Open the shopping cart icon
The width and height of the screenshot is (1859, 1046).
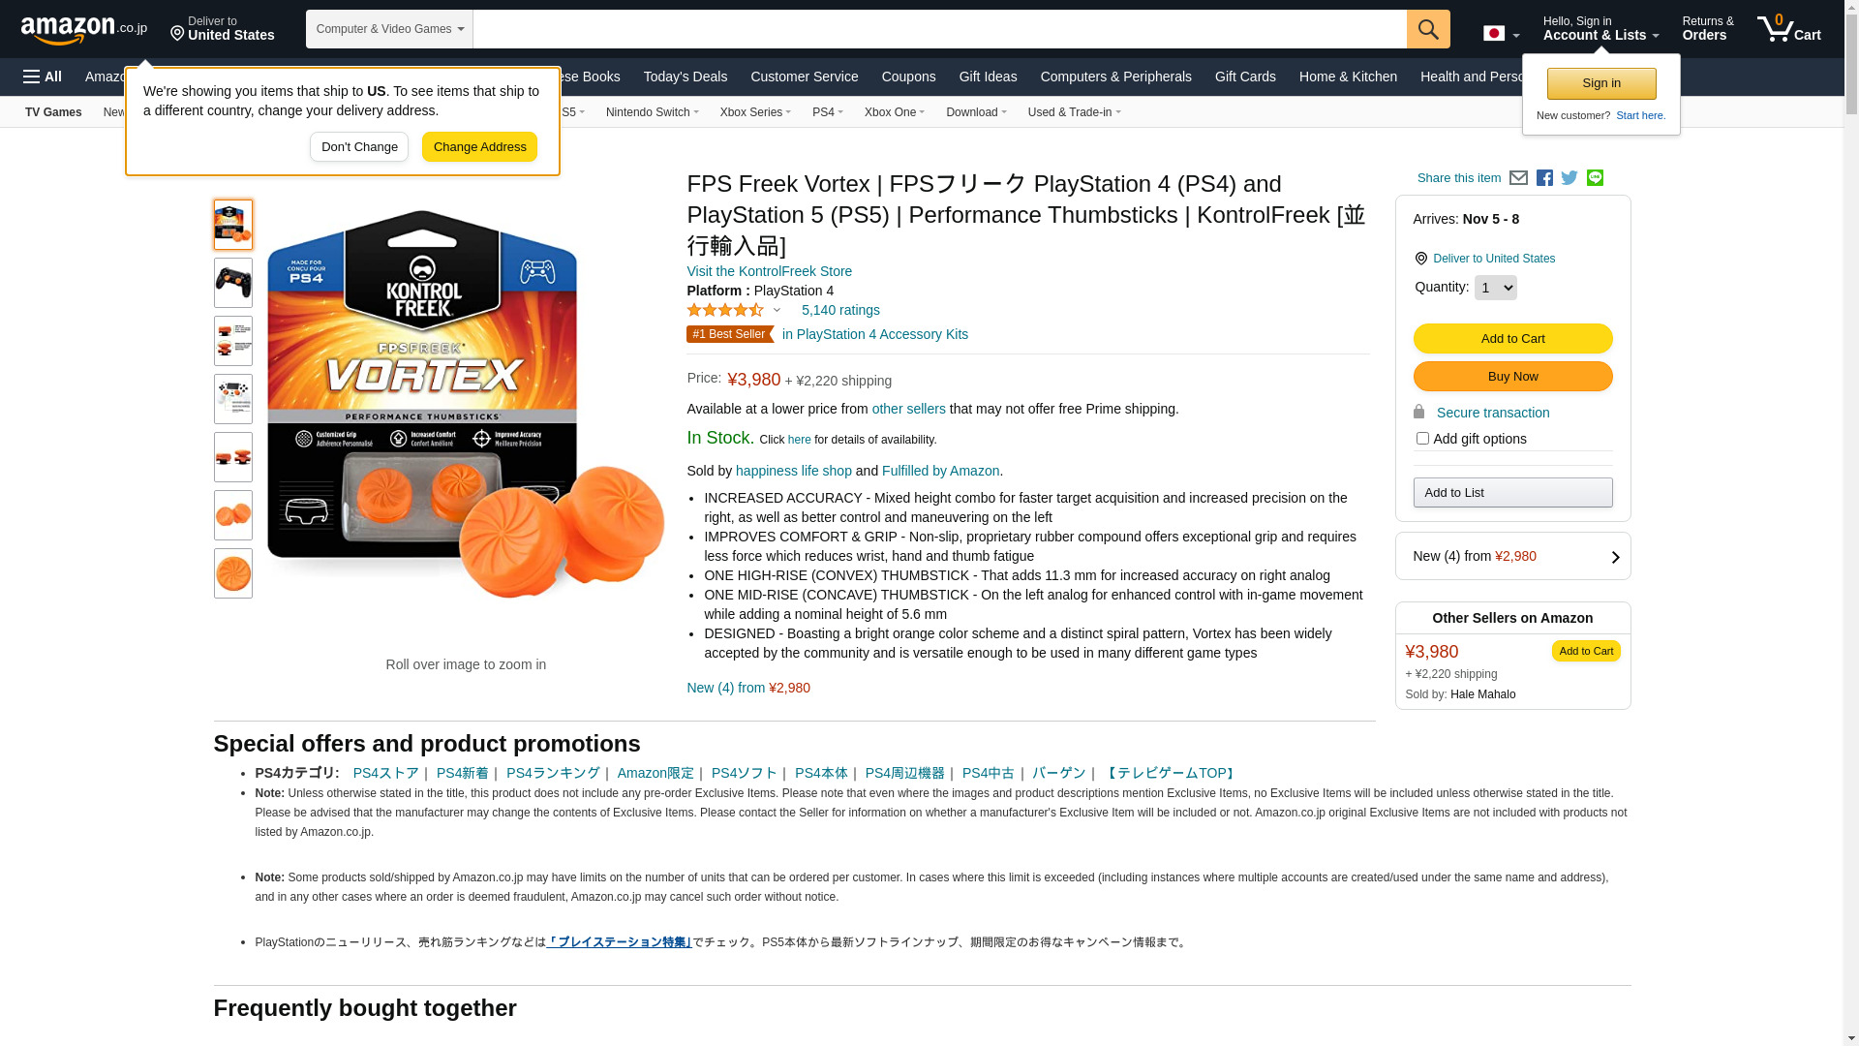1789,28
